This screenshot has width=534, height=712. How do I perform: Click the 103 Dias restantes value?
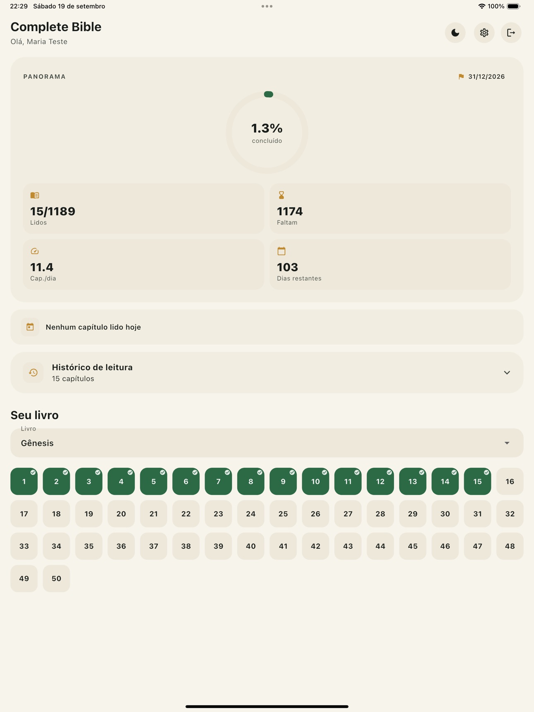pos(287,267)
